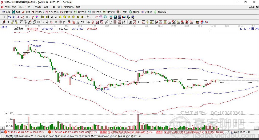Click the yin-yang symbol icon
The width and height of the screenshot is (259, 140).
tap(202, 22)
